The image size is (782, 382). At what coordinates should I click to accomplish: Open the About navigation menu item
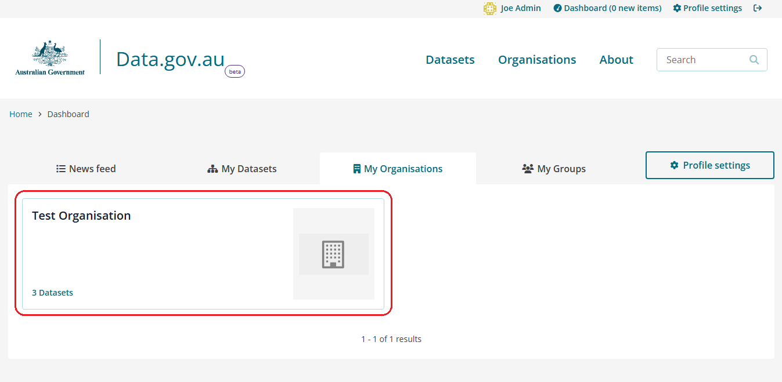click(x=616, y=60)
